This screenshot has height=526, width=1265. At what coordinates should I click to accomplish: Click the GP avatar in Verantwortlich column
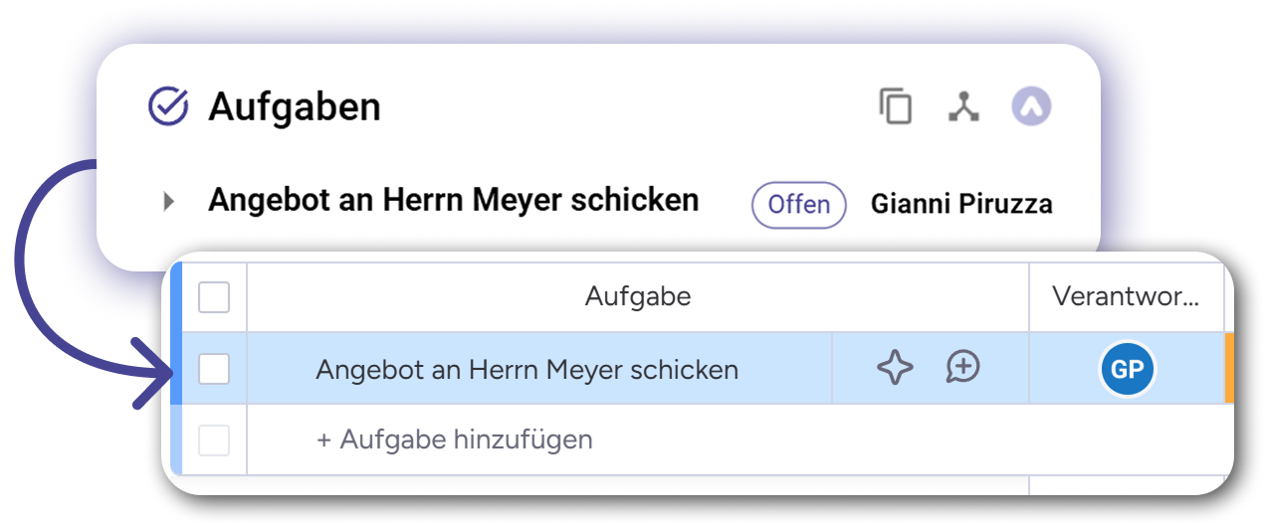[x=1127, y=370]
